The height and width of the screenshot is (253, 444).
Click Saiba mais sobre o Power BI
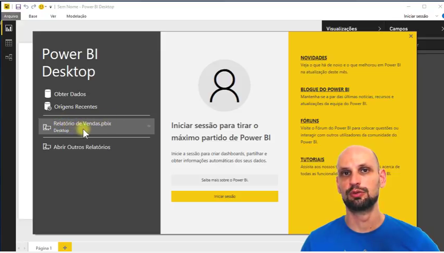[224, 180]
